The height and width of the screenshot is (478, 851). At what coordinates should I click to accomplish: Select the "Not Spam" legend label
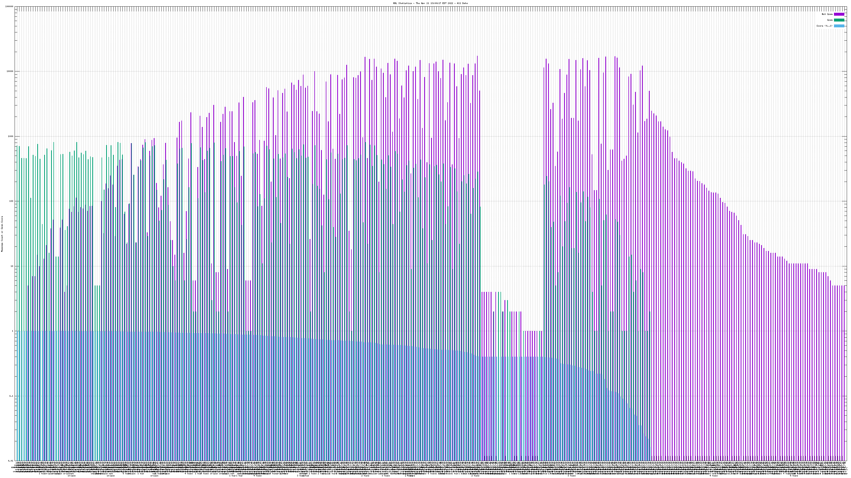click(x=827, y=14)
